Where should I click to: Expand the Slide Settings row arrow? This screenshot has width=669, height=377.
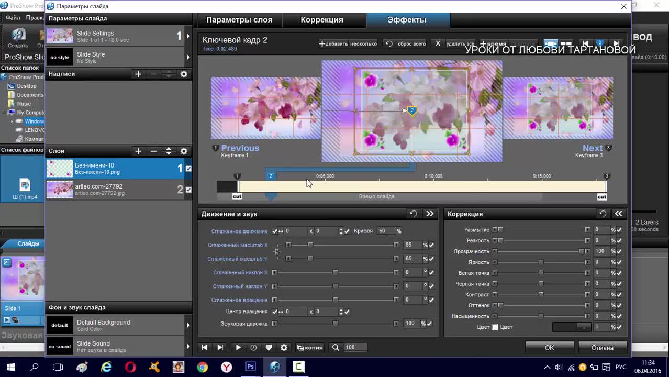click(x=188, y=36)
